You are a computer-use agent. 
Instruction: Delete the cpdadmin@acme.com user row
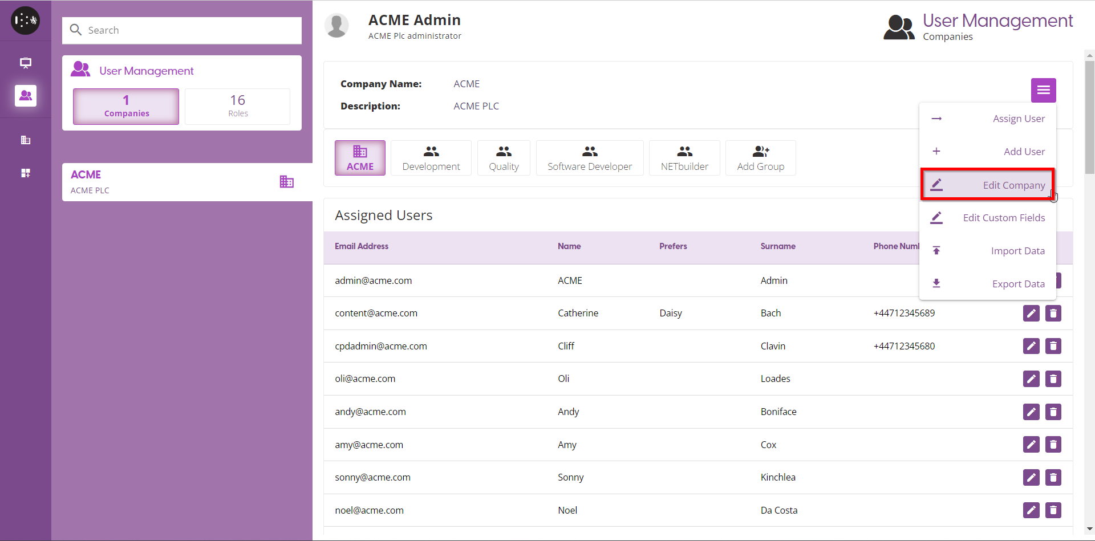(1053, 346)
